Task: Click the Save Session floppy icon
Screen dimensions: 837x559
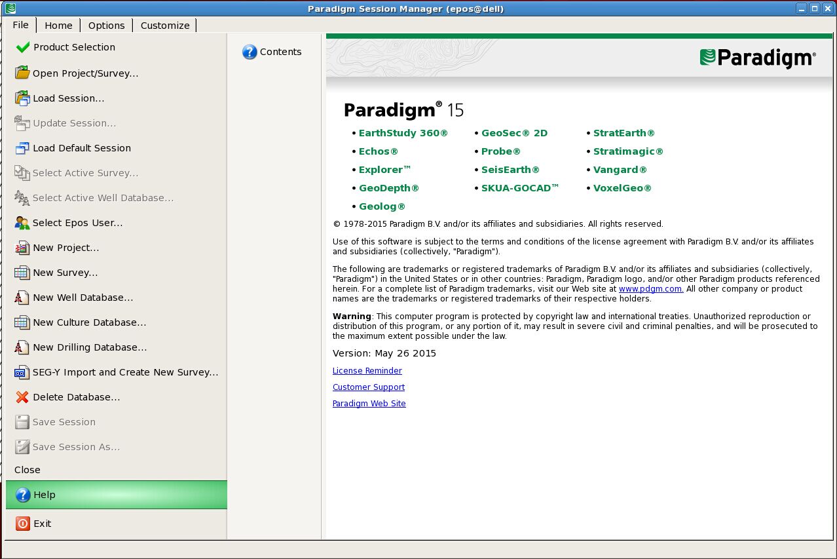Action: click(22, 422)
